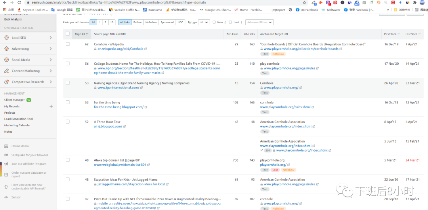This screenshot has width=428, height=210.
Task: Open the By type All dropdown
Action: click(204, 22)
